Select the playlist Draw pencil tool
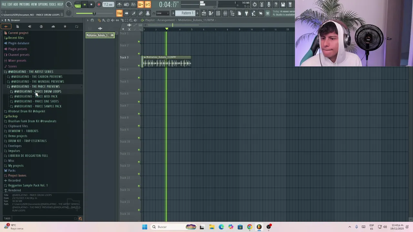The image size is (413, 232). click(99, 20)
